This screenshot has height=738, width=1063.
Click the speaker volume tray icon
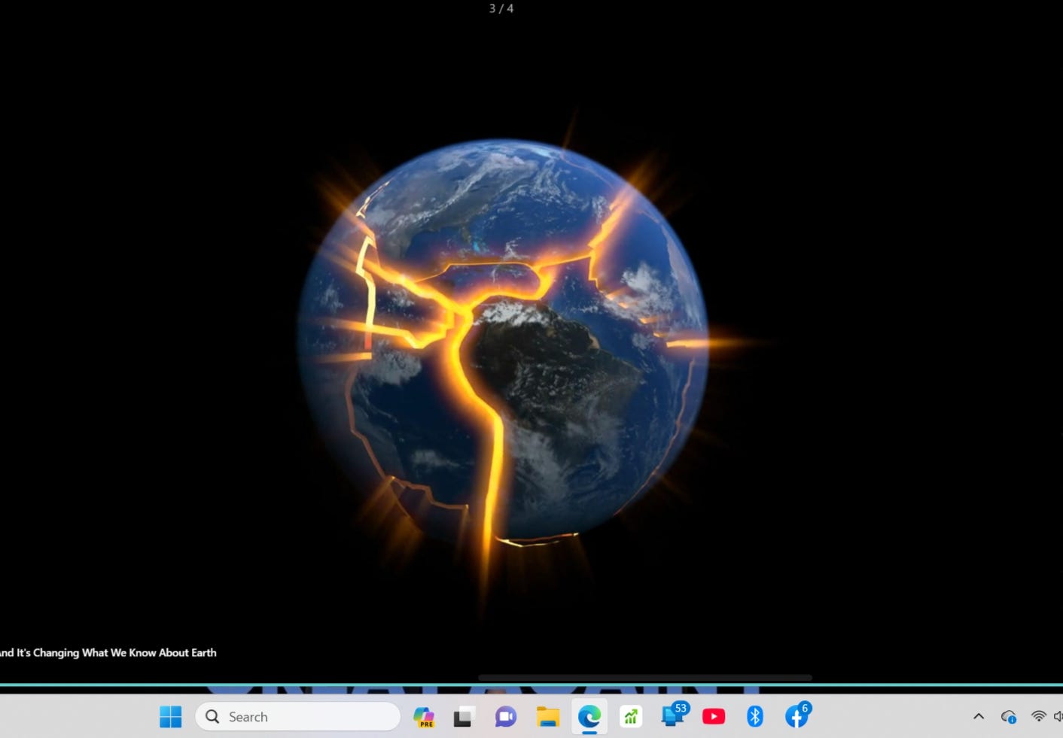(x=1058, y=717)
